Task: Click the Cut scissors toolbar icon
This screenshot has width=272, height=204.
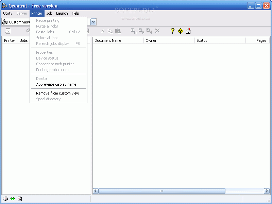Action: (103, 31)
